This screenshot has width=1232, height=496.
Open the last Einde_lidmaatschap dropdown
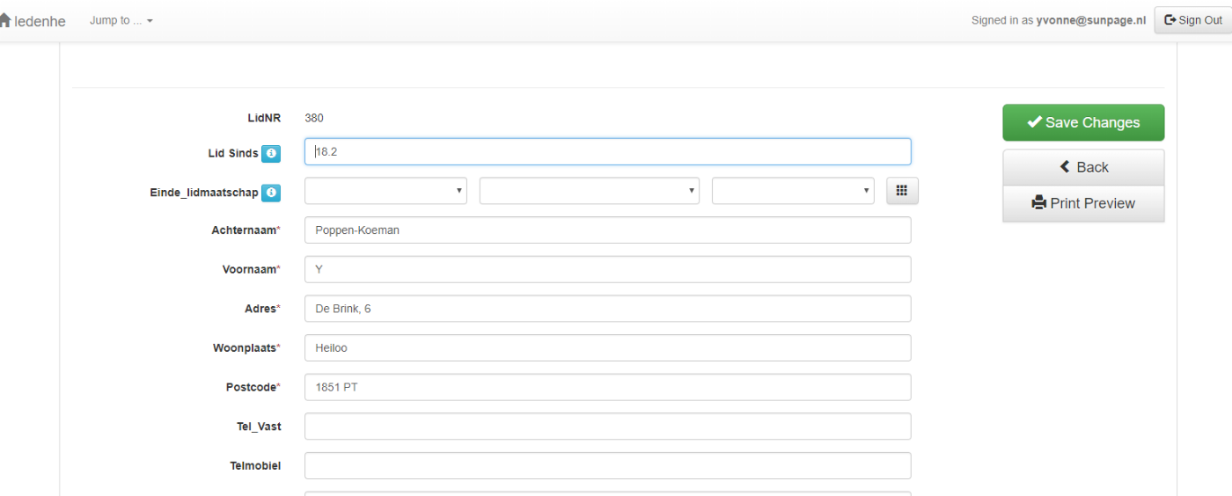point(793,191)
